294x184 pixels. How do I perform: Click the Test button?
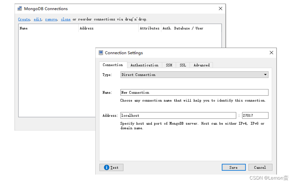point(111,167)
